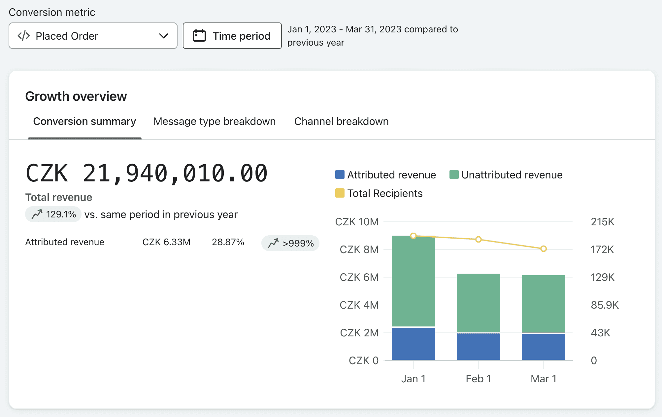Image resolution: width=662 pixels, height=417 pixels.
Task: Click the code brackets icon beside Placed Order
Action: [24, 36]
